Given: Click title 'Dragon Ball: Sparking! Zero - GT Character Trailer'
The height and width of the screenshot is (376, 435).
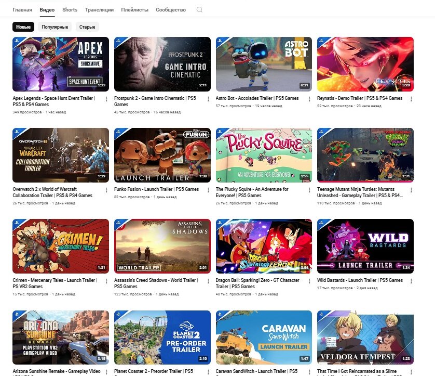Looking at the screenshot, I should (257, 283).
